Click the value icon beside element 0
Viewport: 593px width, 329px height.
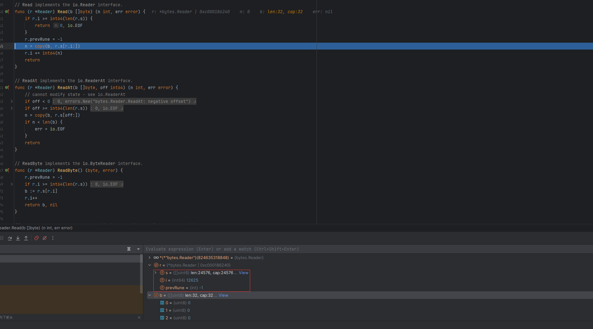162,303
